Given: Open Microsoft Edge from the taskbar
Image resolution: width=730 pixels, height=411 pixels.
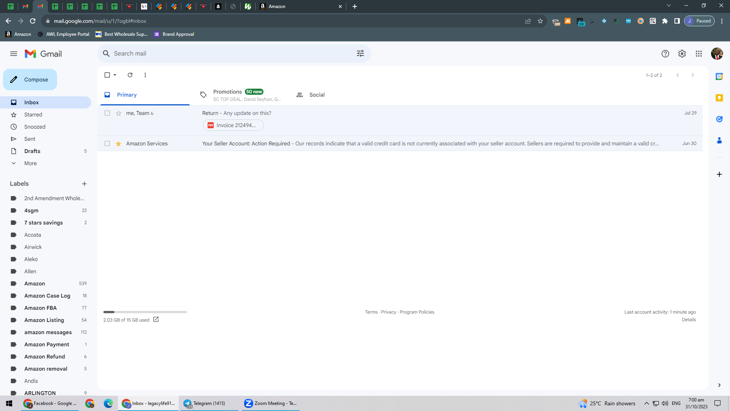Looking at the screenshot, I should pyautogui.click(x=108, y=403).
